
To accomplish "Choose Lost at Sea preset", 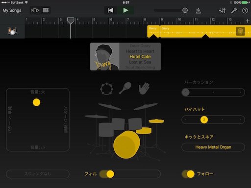I will pyautogui.click(x=140, y=62).
